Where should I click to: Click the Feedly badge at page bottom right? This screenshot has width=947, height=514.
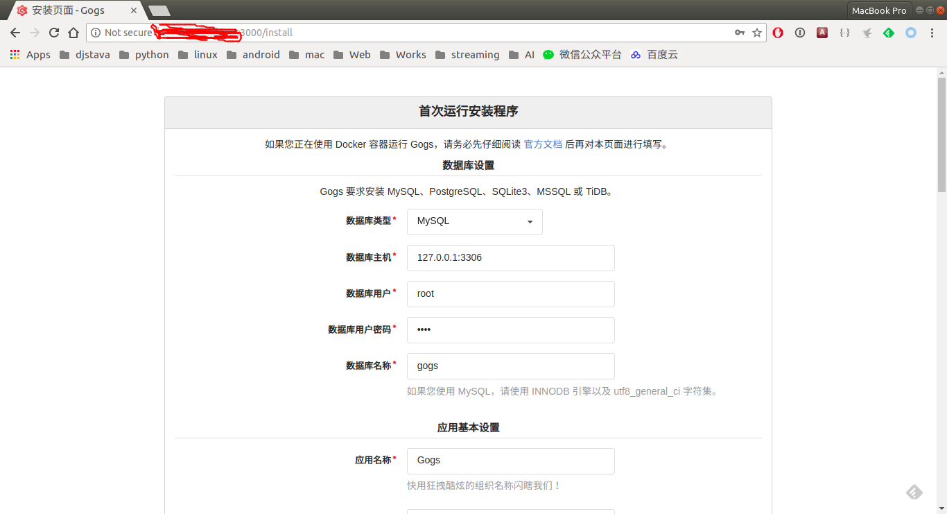click(914, 492)
